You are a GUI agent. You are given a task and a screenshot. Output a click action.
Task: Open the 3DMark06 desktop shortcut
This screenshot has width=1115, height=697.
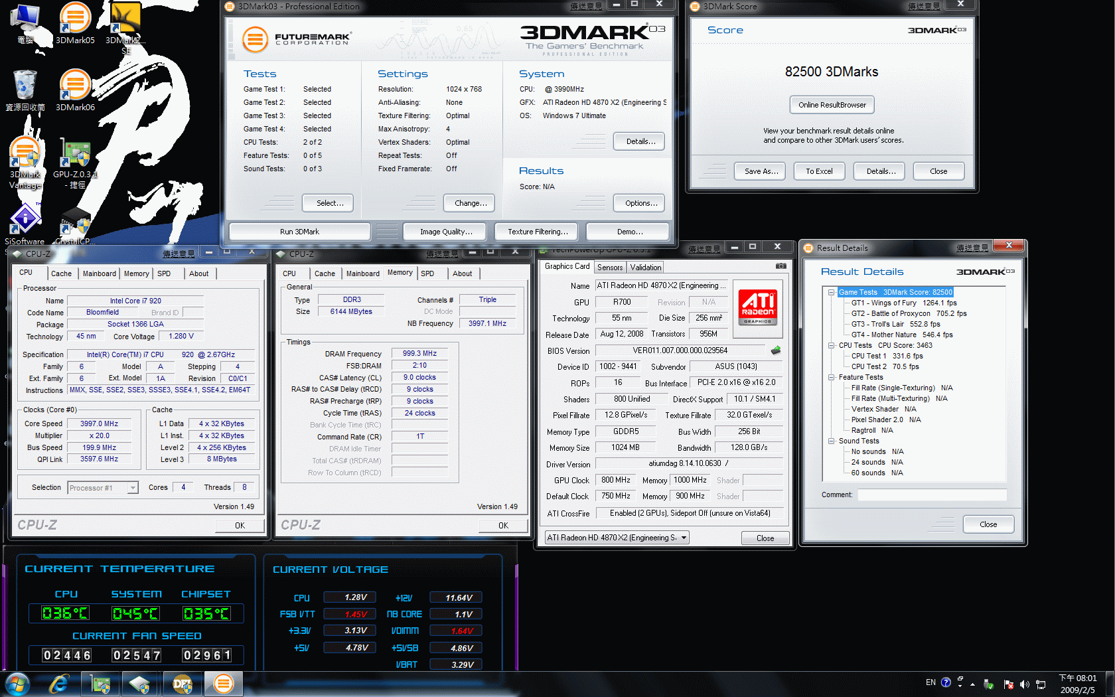pos(75,90)
